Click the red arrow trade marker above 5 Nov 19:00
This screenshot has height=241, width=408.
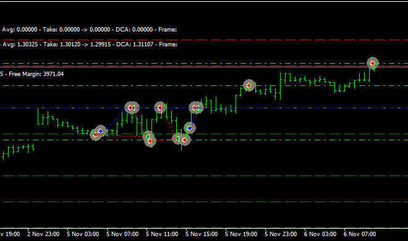tap(249, 85)
